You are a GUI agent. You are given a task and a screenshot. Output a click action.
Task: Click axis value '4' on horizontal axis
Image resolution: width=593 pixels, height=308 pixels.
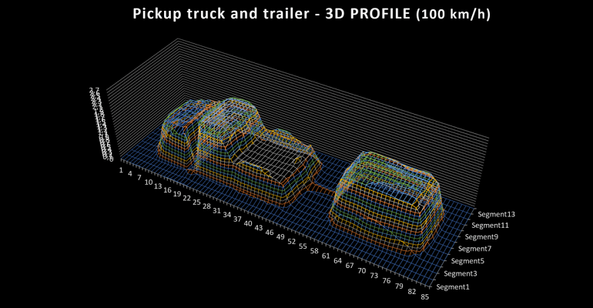(x=129, y=174)
